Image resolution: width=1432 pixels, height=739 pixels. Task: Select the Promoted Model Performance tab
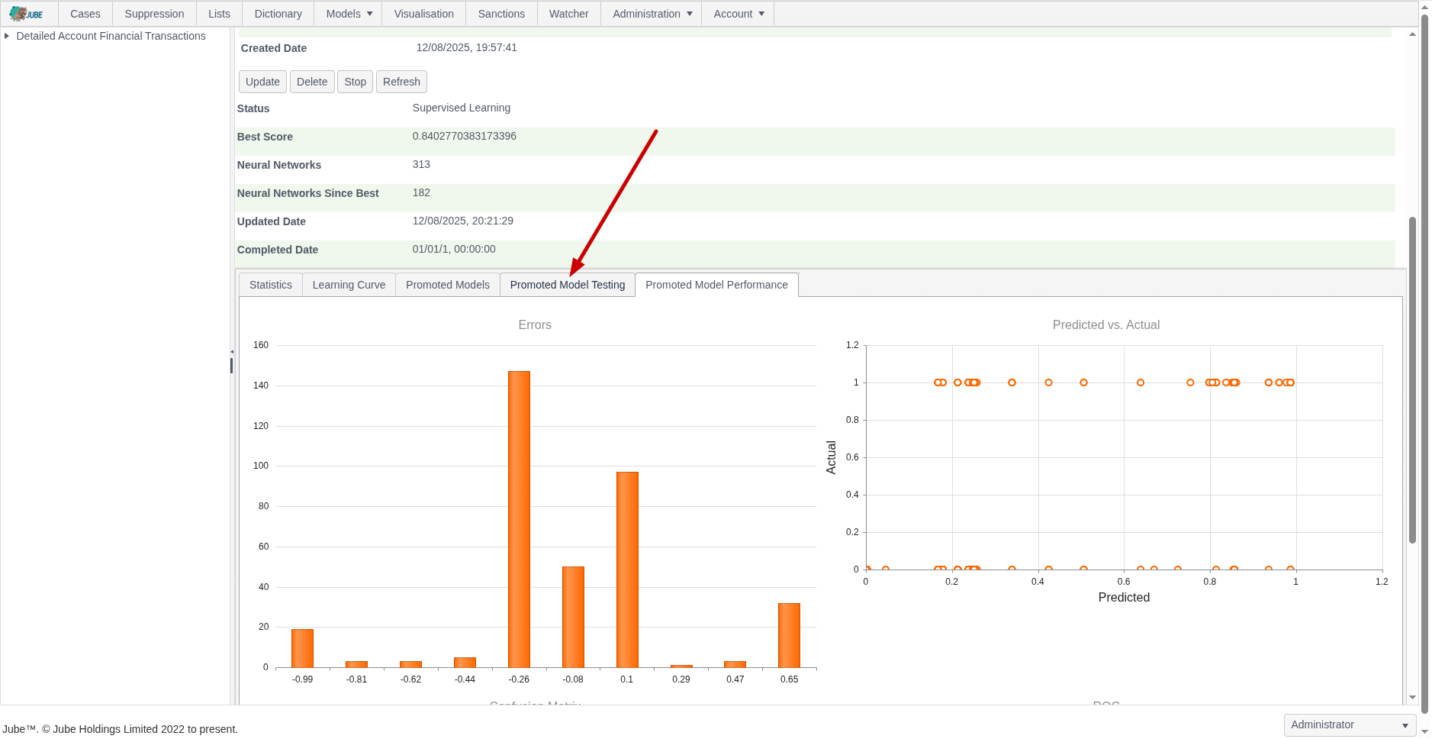tap(716, 285)
